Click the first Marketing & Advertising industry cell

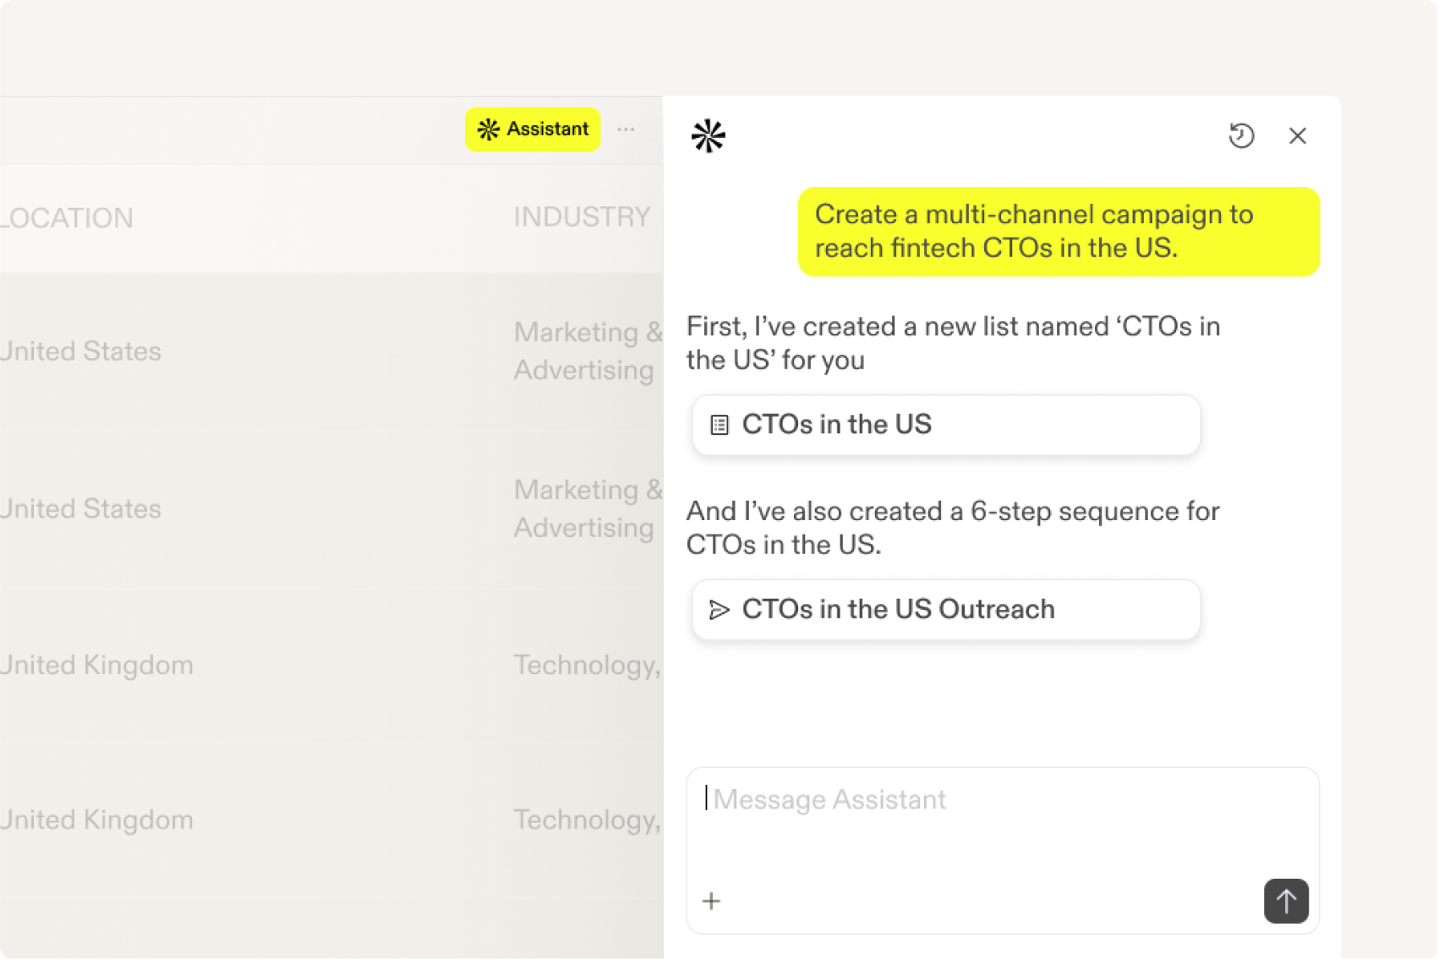586,351
